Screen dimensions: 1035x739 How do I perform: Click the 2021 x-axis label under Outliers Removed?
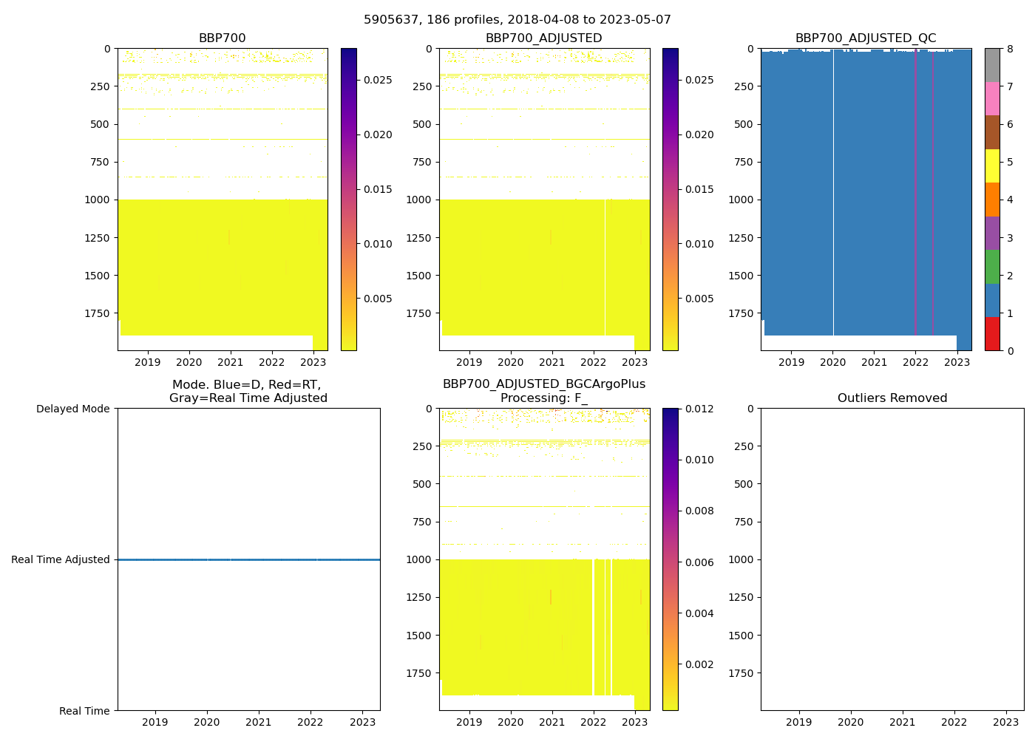(902, 723)
